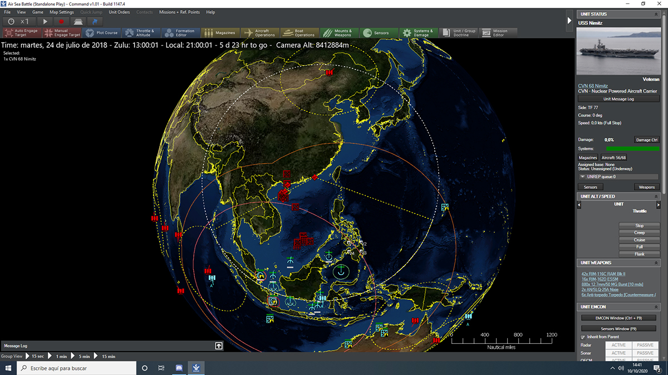Activate Plot Course tool
The image size is (668, 375).
[101, 33]
